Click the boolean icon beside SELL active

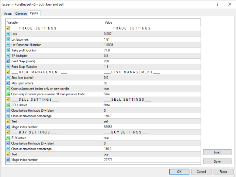pyautogui.click(x=8, y=105)
